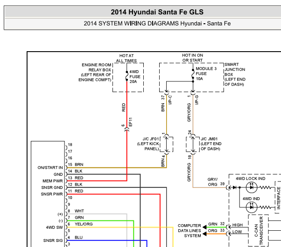The height and width of the screenshot is (247, 281).
Task: Click the JF01 joint connector box symbol
Action: (167, 144)
